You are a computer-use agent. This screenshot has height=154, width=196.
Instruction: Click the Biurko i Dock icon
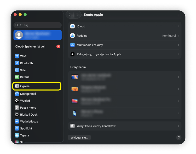tap(17, 115)
